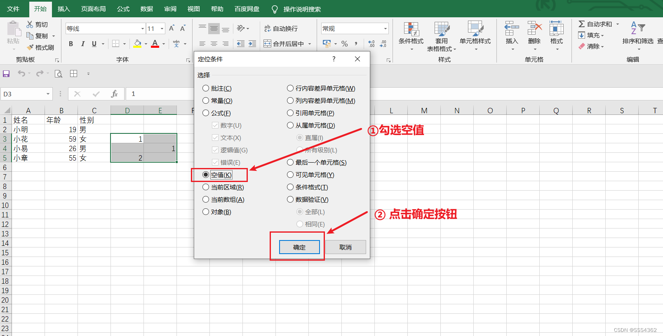Image resolution: width=663 pixels, height=336 pixels.
Task: Open the font size dropdown showing 11
Action: (x=162, y=28)
